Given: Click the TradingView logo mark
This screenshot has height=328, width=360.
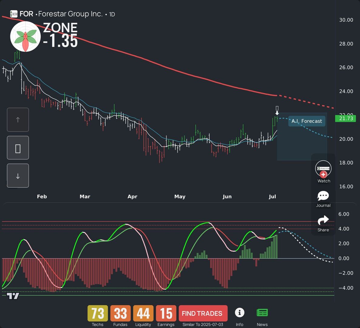Looking at the screenshot, I should [x=13, y=296].
